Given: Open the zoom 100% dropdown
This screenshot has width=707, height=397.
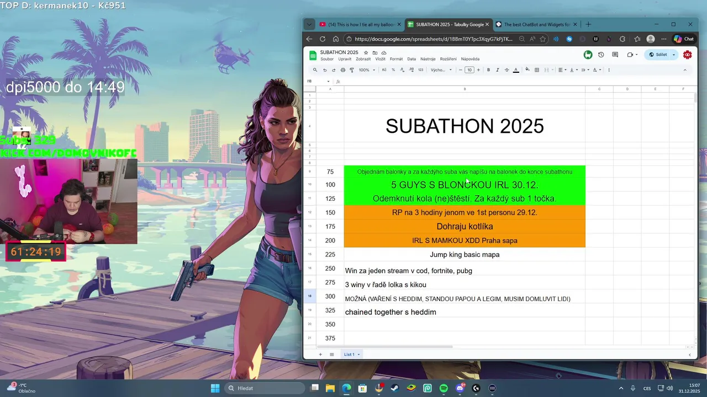Looking at the screenshot, I should click(x=367, y=70).
